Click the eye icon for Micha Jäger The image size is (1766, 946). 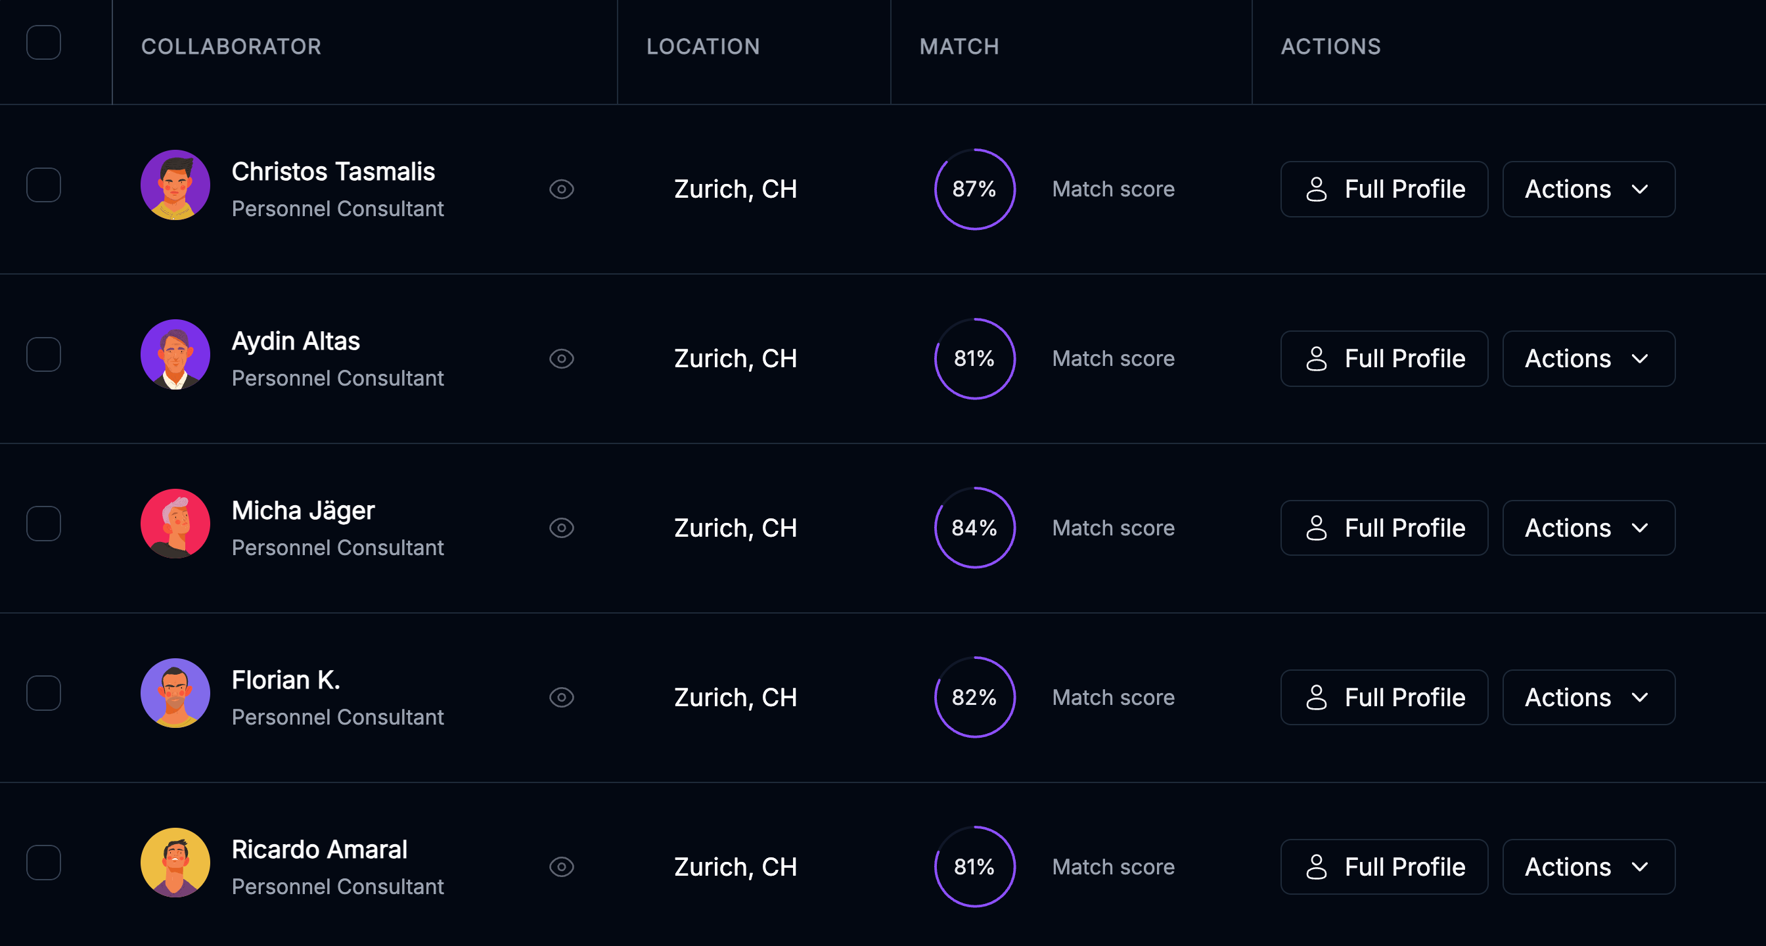tap(562, 528)
